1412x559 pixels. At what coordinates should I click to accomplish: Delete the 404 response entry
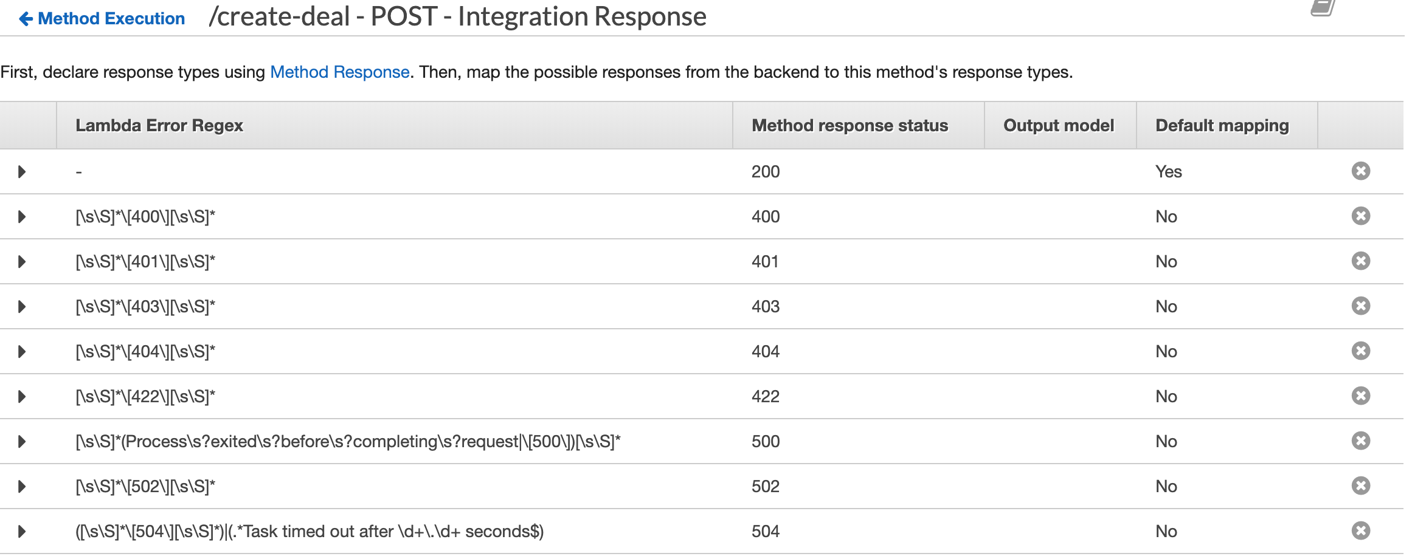pos(1360,351)
